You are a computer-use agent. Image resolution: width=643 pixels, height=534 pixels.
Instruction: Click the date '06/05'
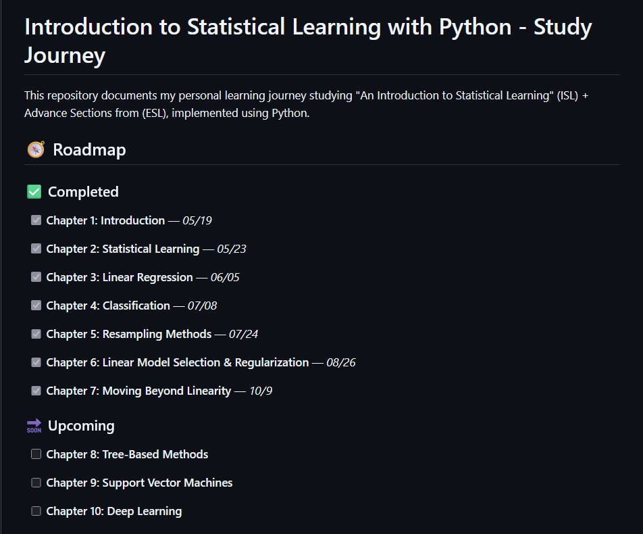pos(225,277)
